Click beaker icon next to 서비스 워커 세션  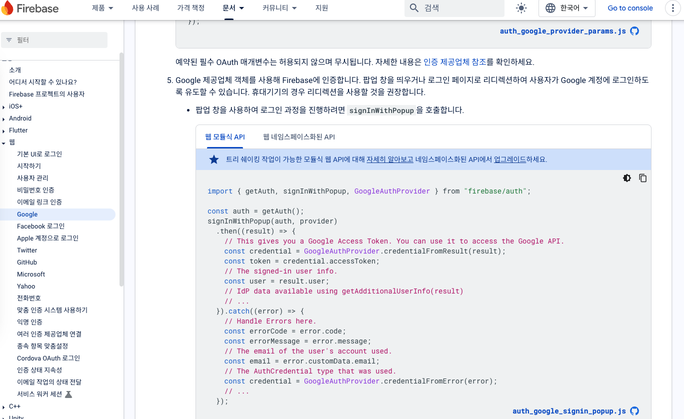(x=68, y=394)
